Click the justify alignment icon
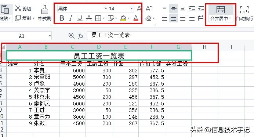The height and width of the screenshot is (137, 254). coord(192,18)
